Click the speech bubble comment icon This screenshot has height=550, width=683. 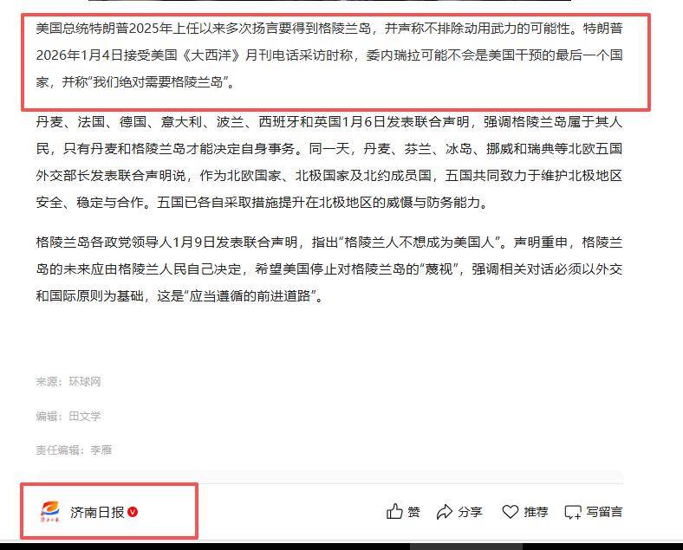573,512
